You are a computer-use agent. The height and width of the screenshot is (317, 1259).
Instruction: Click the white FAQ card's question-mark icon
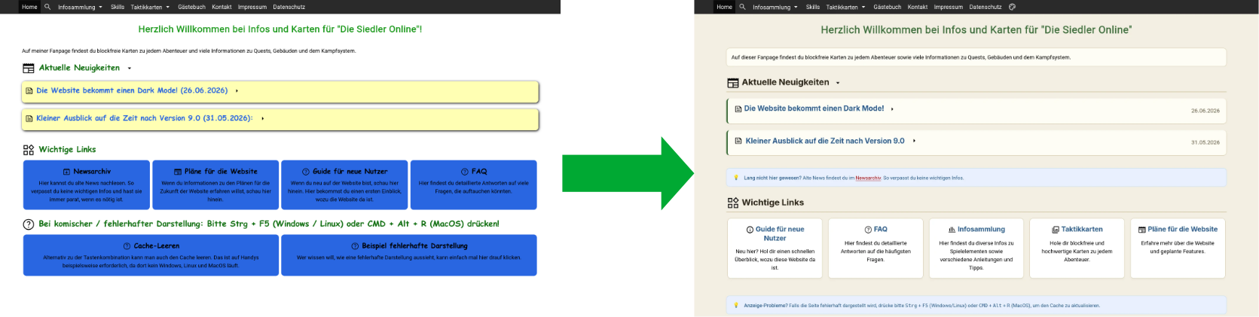tap(868, 230)
